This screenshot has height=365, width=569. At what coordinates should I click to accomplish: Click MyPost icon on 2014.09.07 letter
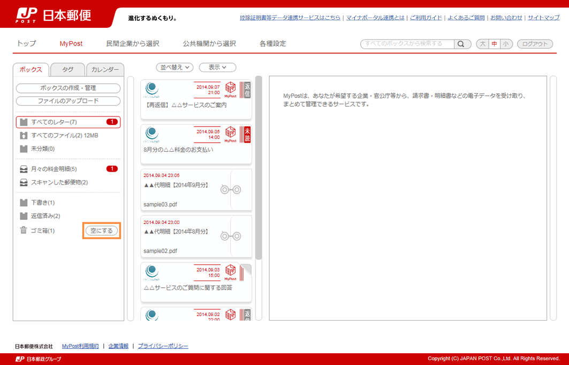230,90
